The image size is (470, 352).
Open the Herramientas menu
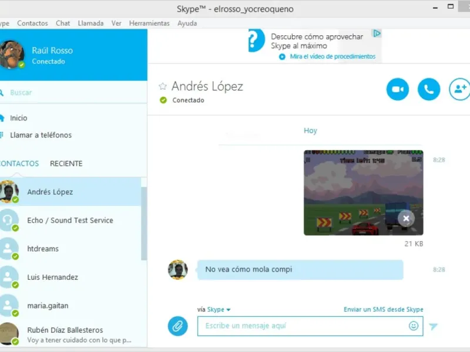pos(149,23)
